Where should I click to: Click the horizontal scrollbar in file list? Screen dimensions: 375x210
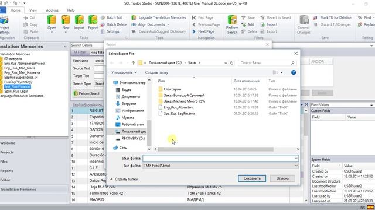point(216,149)
